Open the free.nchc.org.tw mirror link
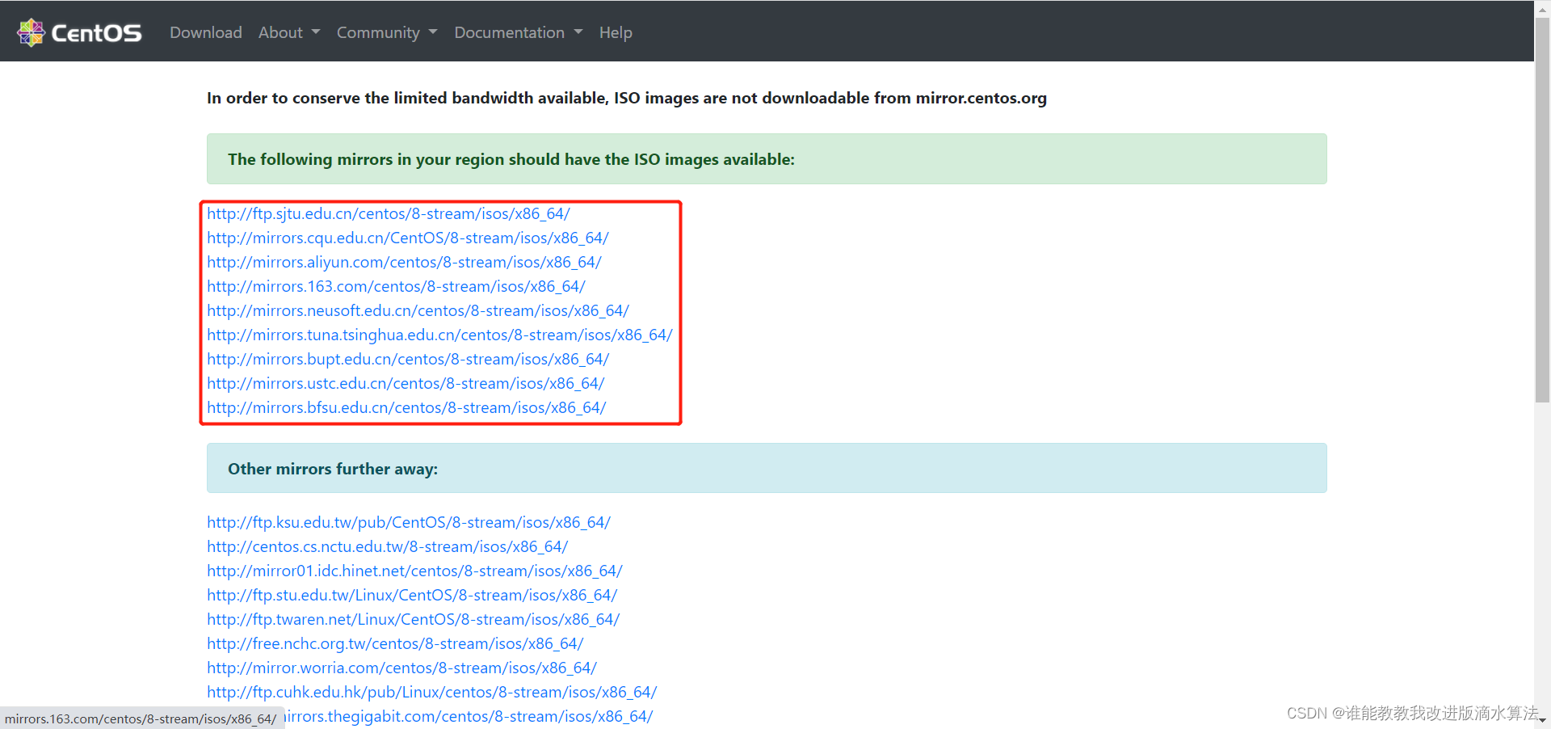The width and height of the screenshot is (1551, 729). pyautogui.click(x=395, y=643)
